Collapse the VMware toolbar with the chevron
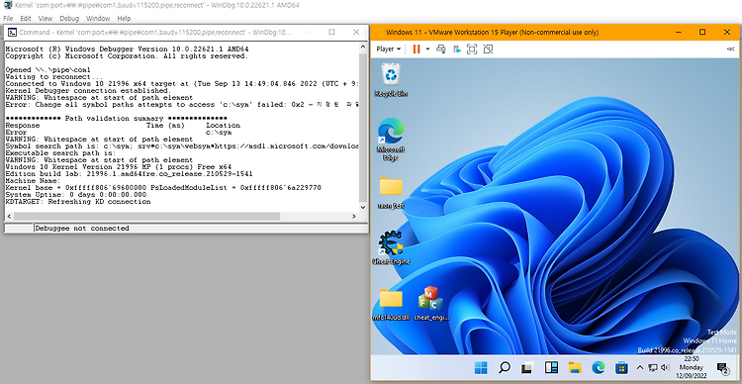The image size is (742, 384). pyautogui.click(x=731, y=48)
